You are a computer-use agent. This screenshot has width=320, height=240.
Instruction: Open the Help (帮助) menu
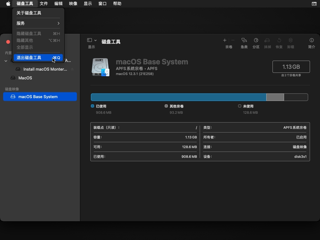click(117, 4)
